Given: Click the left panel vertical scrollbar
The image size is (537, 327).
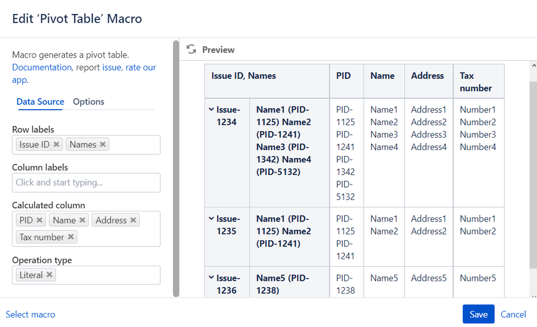Looking at the screenshot, I should tap(176, 167).
